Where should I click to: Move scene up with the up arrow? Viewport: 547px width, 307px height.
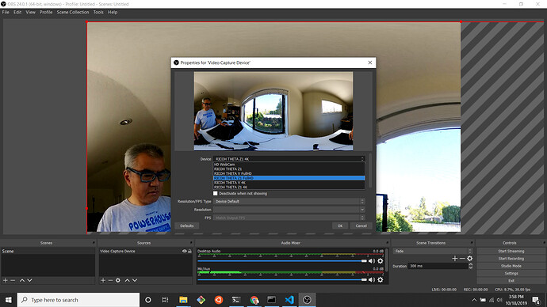click(22, 280)
